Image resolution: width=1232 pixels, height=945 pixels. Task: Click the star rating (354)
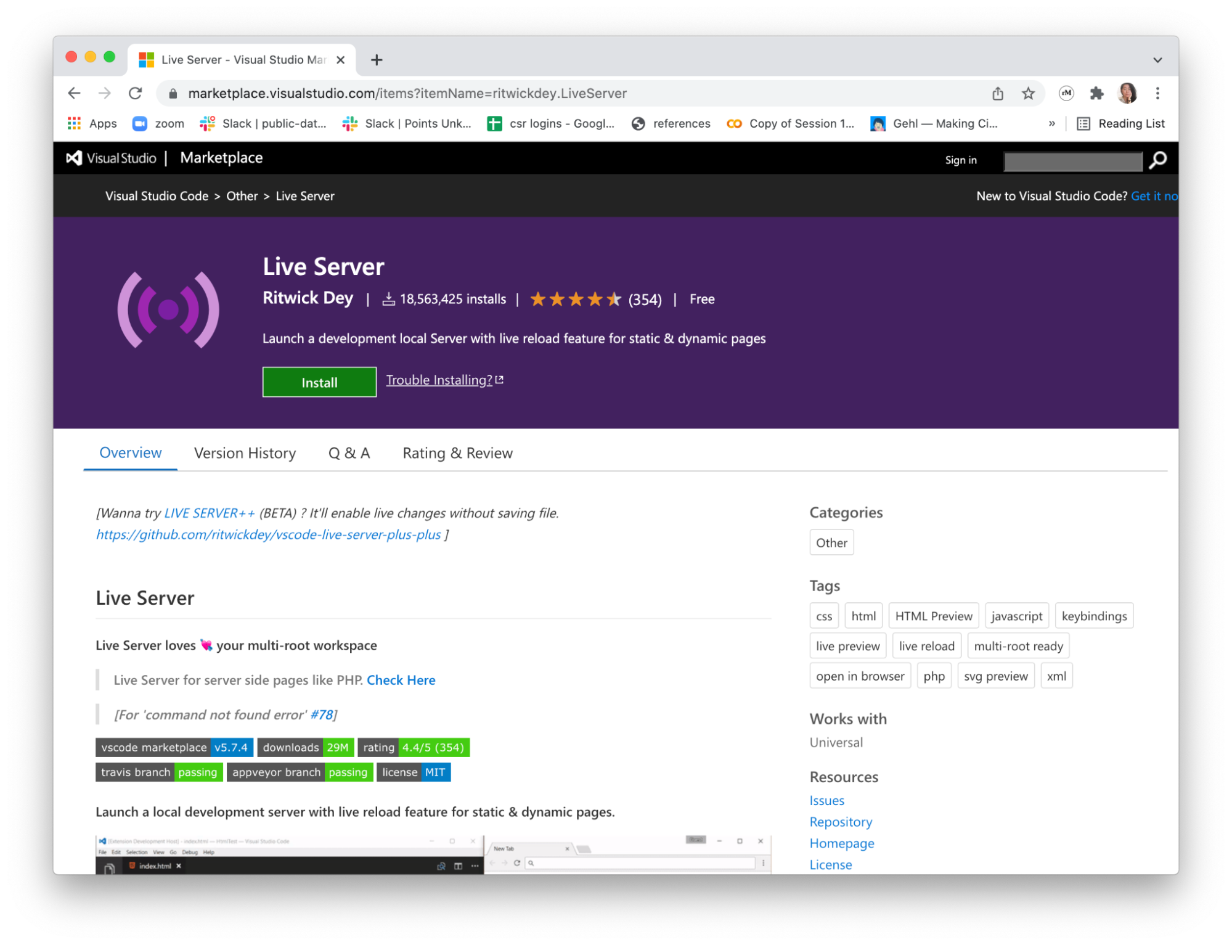(x=595, y=300)
